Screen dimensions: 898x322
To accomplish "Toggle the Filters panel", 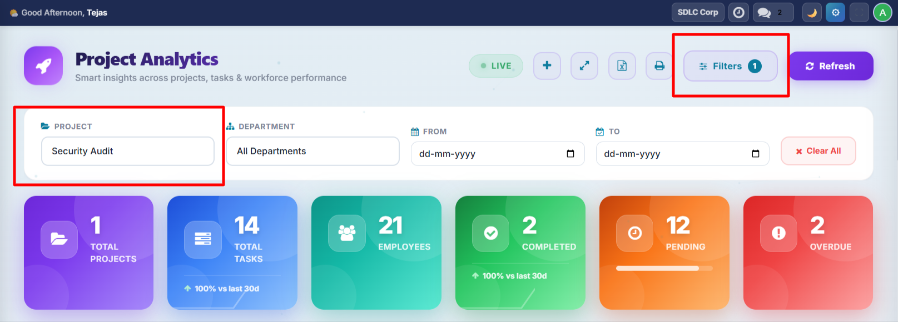I will click(730, 66).
